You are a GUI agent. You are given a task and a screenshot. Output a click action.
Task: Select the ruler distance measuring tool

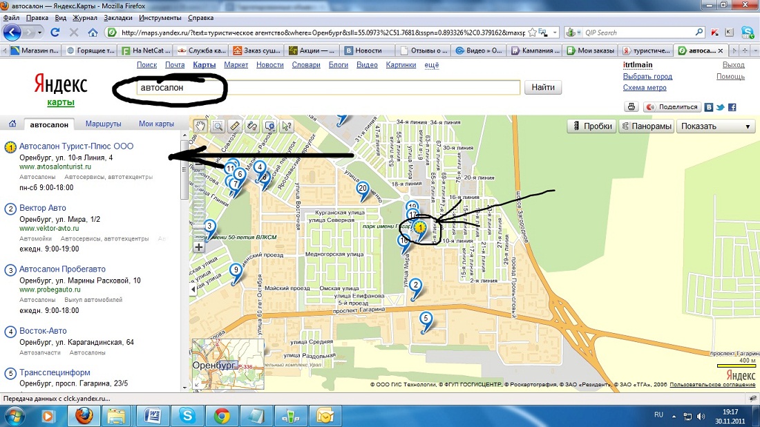click(x=235, y=126)
